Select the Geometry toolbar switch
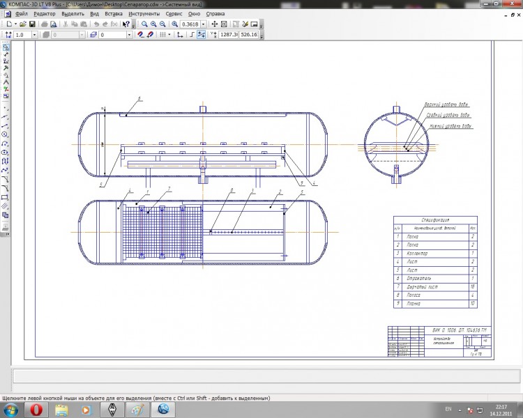This screenshot has width=523, height=418. (6, 47)
